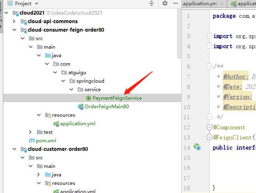Collapse main folder under cloud-consumer-feign-order80
The height and width of the screenshot is (193, 256).
(x=31, y=47)
